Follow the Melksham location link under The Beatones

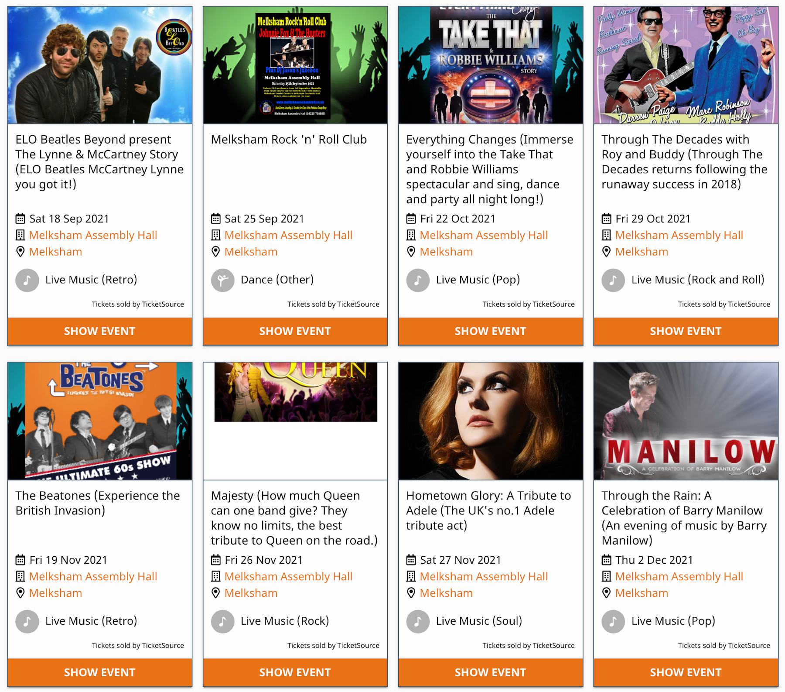pos(55,593)
